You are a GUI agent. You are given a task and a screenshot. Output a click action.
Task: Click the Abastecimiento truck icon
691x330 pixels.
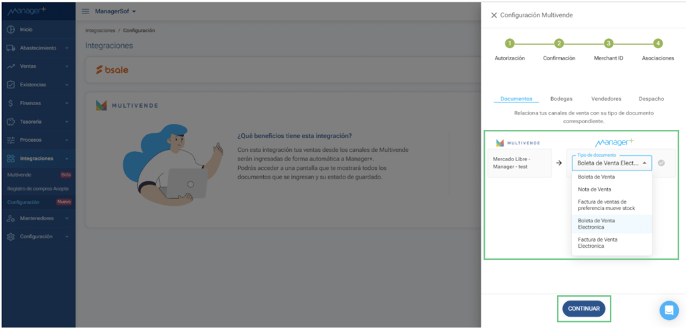11,48
